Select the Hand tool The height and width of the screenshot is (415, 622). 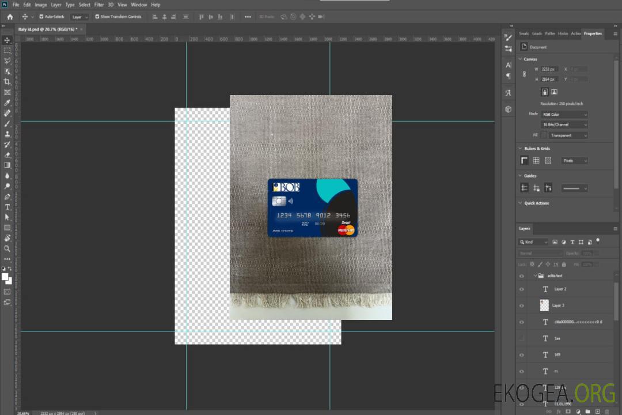point(7,238)
